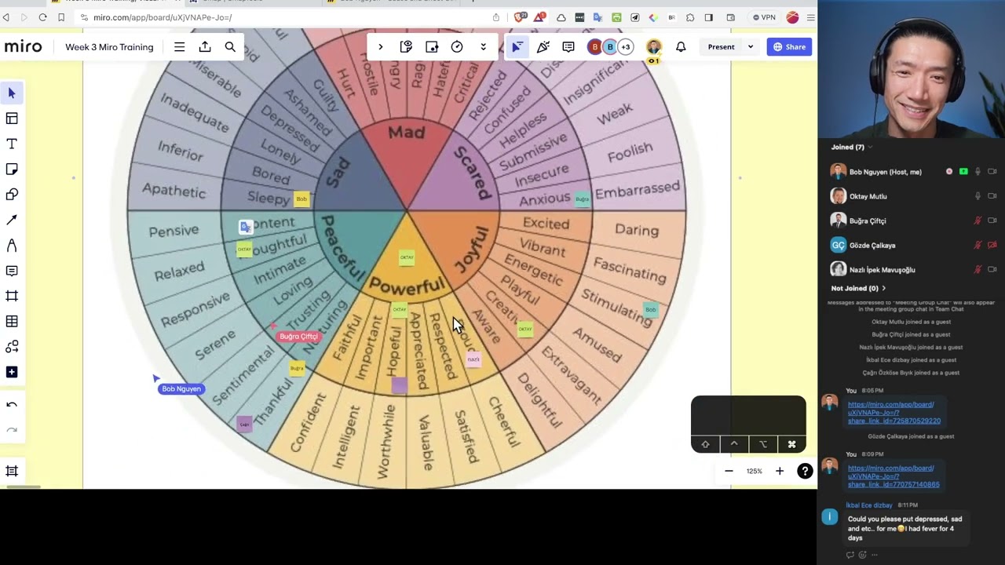Search the board with the magnifier icon
Viewport: 1005px width, 565px height.
pyautogui.click(x=230, y=47)
